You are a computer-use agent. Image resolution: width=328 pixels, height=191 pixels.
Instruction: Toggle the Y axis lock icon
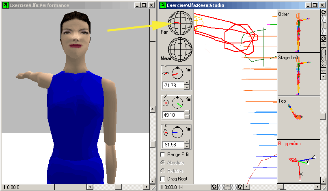188,100
